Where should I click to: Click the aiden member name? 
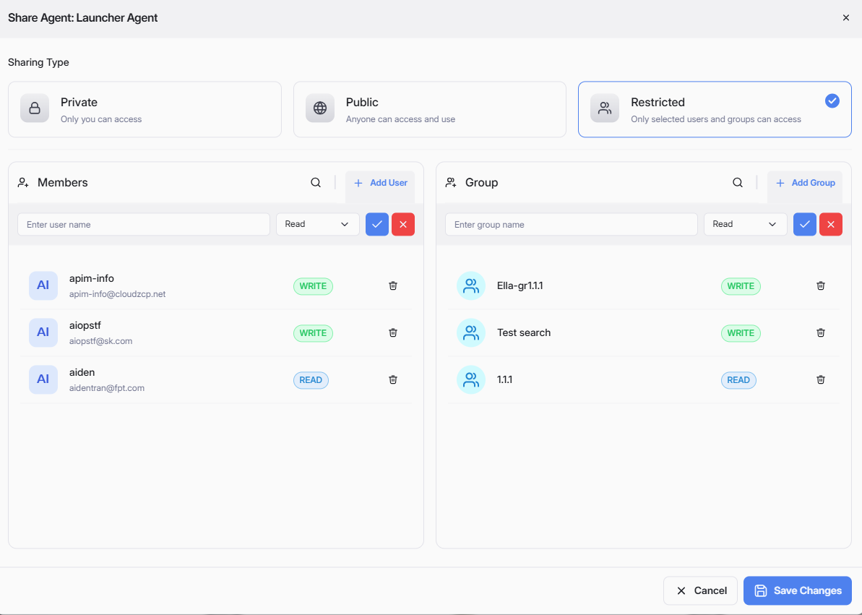82,372
